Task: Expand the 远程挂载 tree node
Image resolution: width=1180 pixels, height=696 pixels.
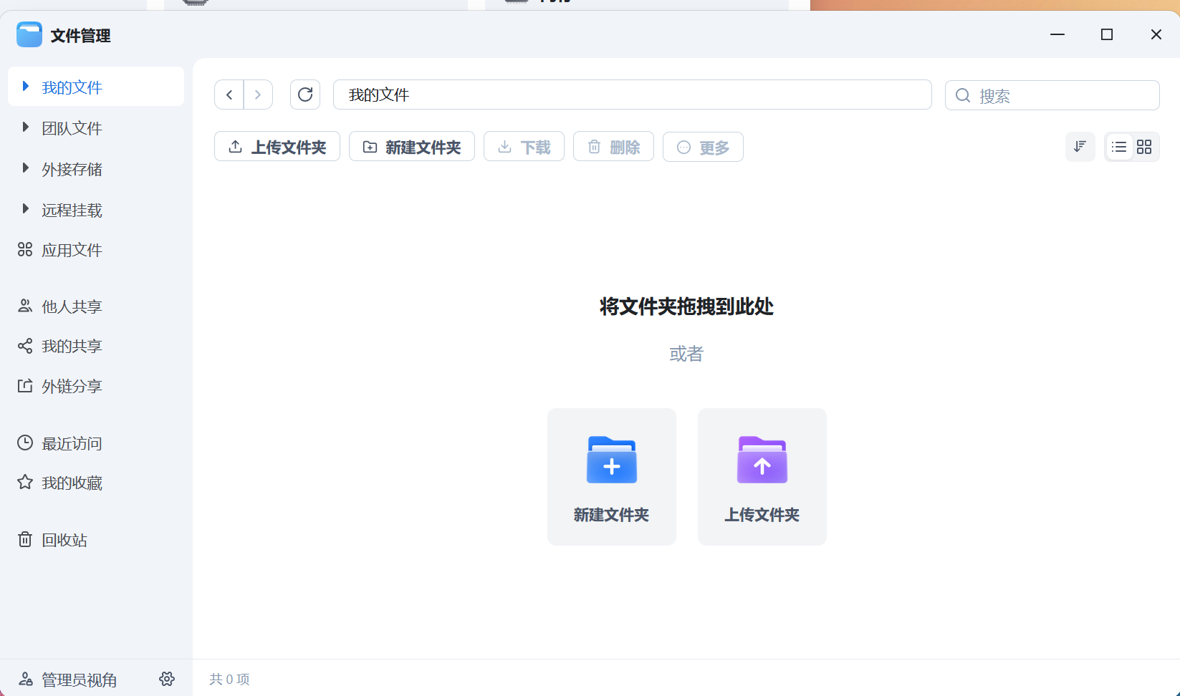Action: [26, 209]
